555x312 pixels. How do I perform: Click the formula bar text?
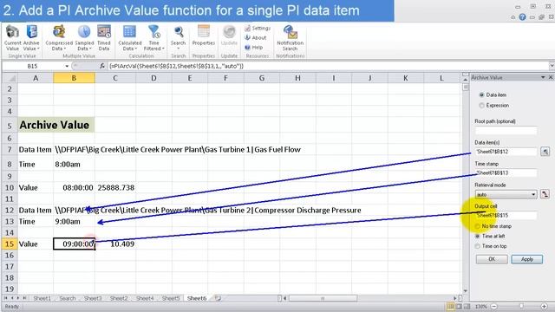[176, 66]
